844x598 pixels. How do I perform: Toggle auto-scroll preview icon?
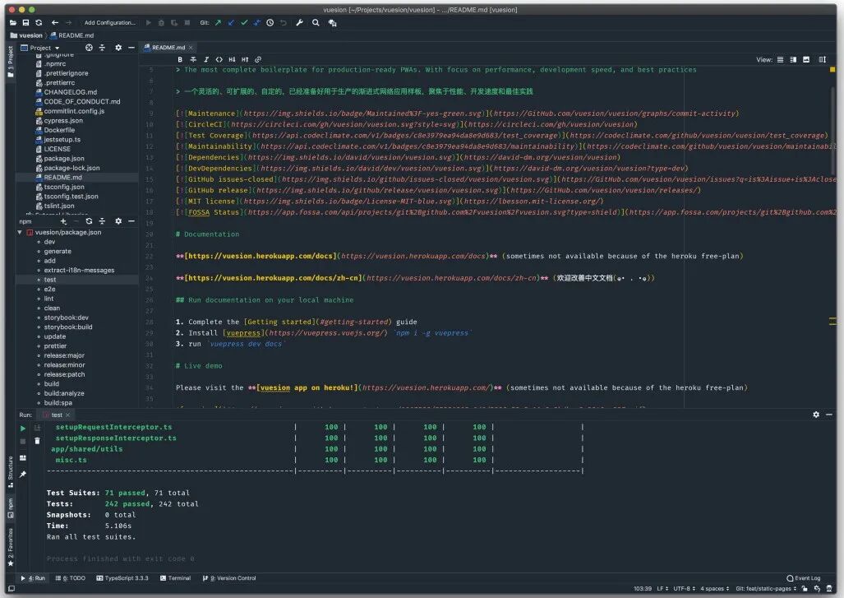[822, 60]
